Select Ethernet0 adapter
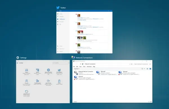Screen dimensions: 169x109 107,73
